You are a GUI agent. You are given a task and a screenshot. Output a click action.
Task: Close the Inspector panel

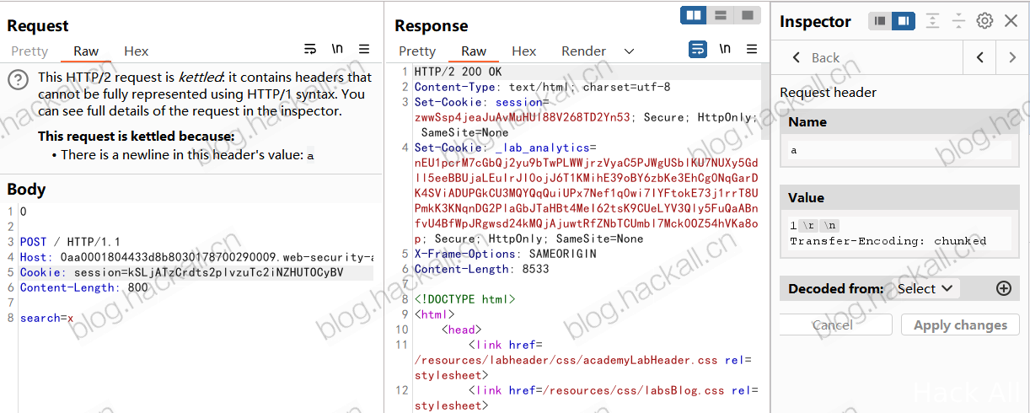pos(1011,21)
